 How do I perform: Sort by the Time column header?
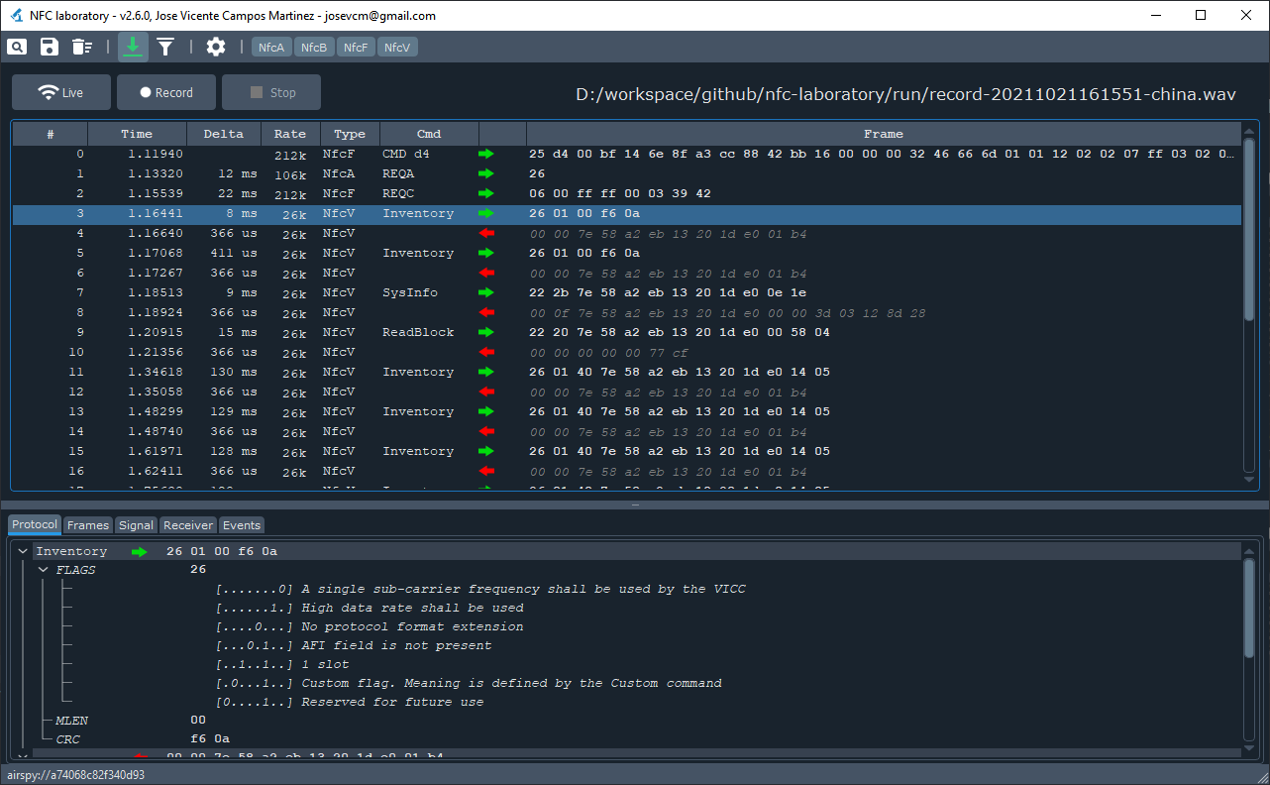tap(138, 134)
